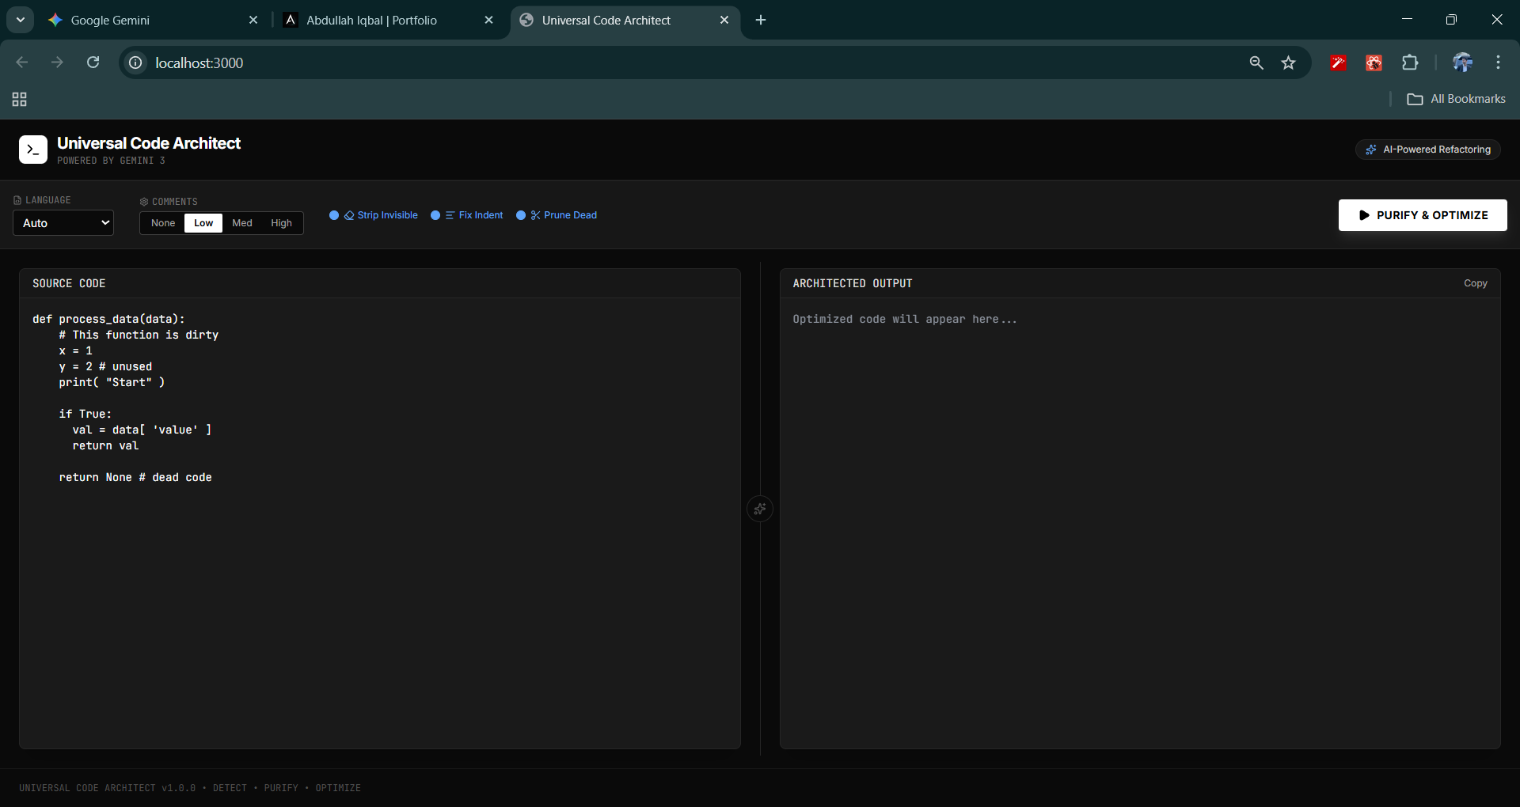This screenshot has height=807, width=1520.
Task: Click the sparkle icon between code panels
Action: click(x=760, y=509)
